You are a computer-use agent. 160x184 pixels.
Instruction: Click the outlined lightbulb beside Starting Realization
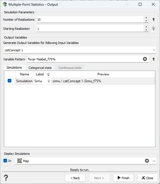pos(153,28)
